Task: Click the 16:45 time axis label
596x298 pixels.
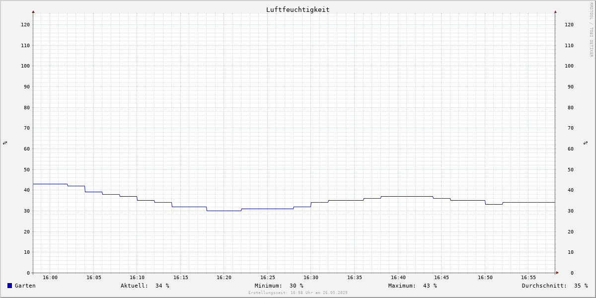Action: 442,278
